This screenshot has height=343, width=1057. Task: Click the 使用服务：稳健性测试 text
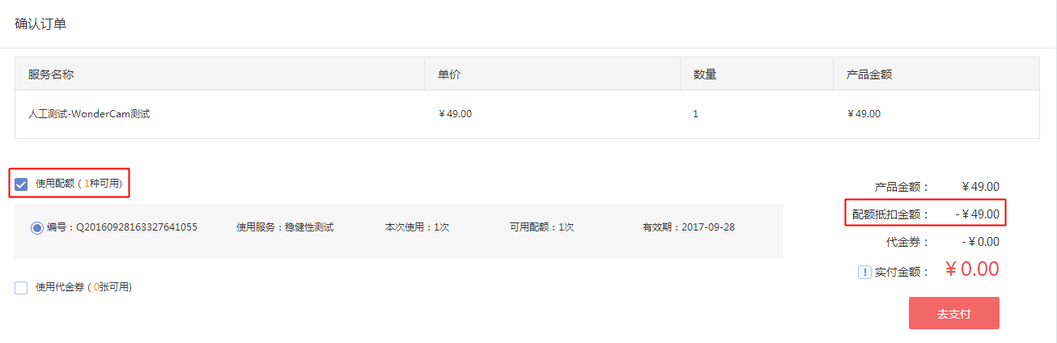tap(285, 227)
